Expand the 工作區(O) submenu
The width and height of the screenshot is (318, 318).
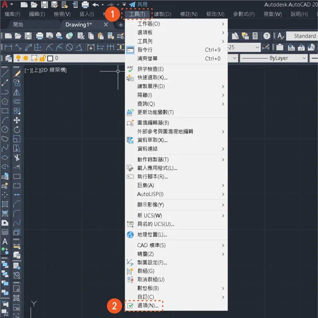tap(176, 24)
